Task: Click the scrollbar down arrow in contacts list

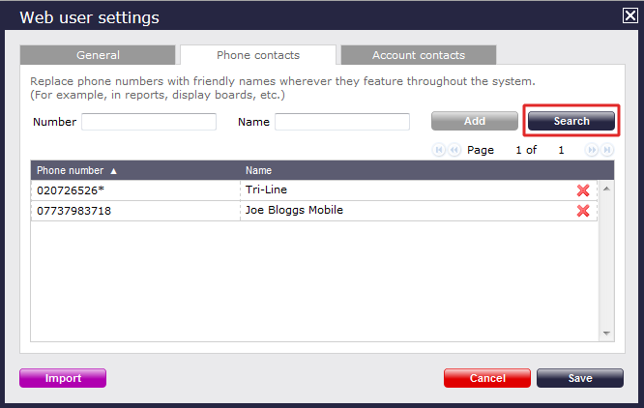Action: coord(606,333)
